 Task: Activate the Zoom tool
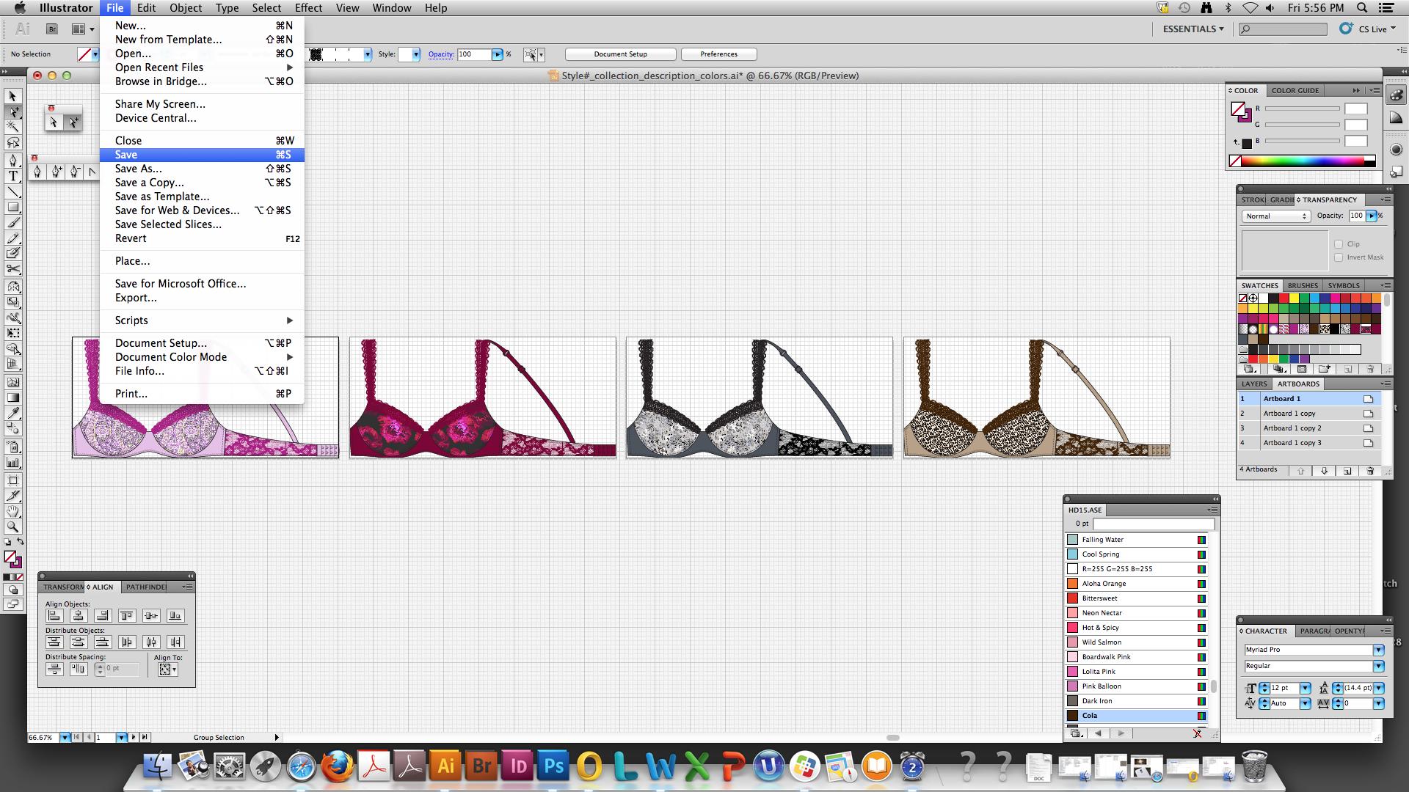coord(13,527)
